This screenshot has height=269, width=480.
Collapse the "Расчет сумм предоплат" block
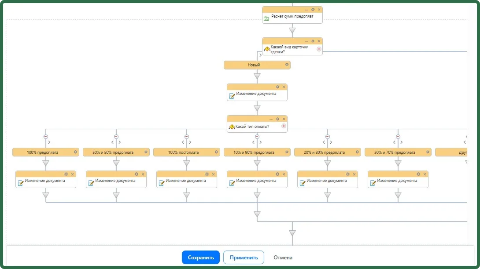[x=306, y=10]
